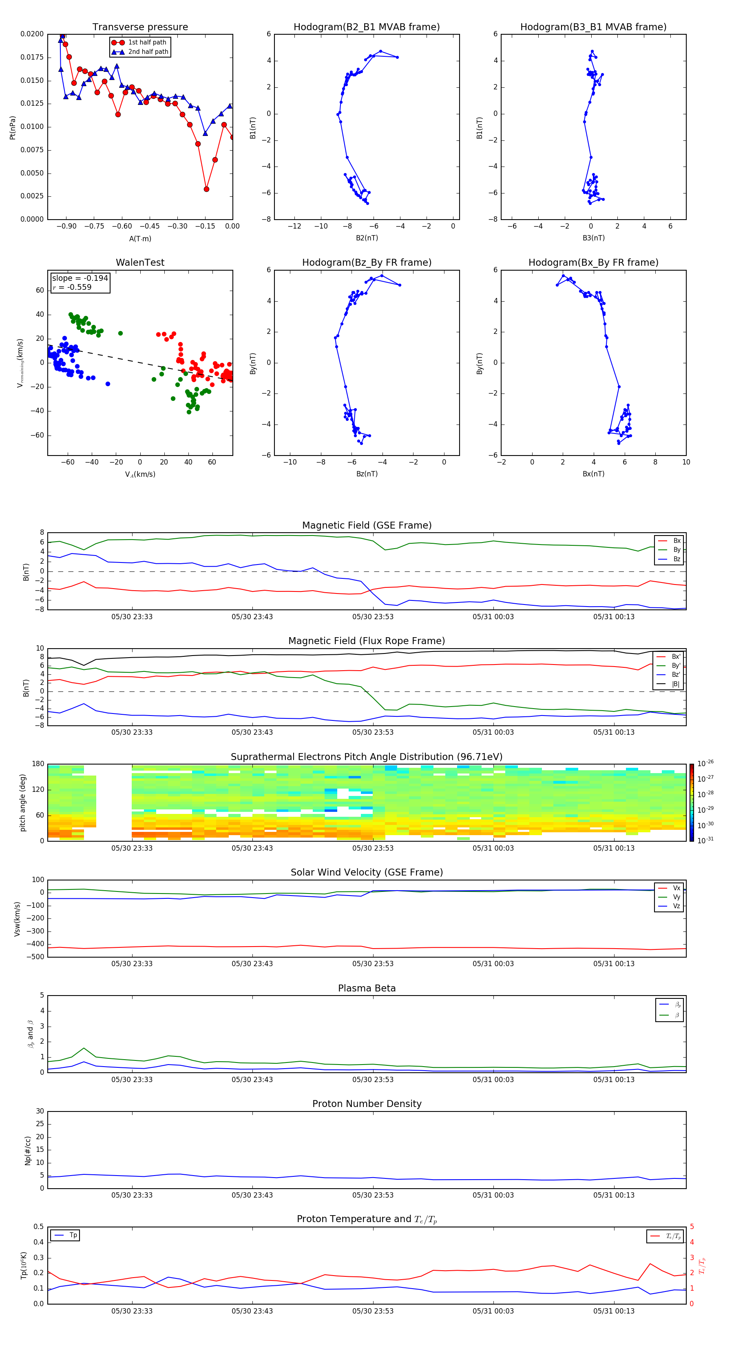Click the Pt(nPa) y-axis label
734x1347 pixels.
[x=13, y=128]
